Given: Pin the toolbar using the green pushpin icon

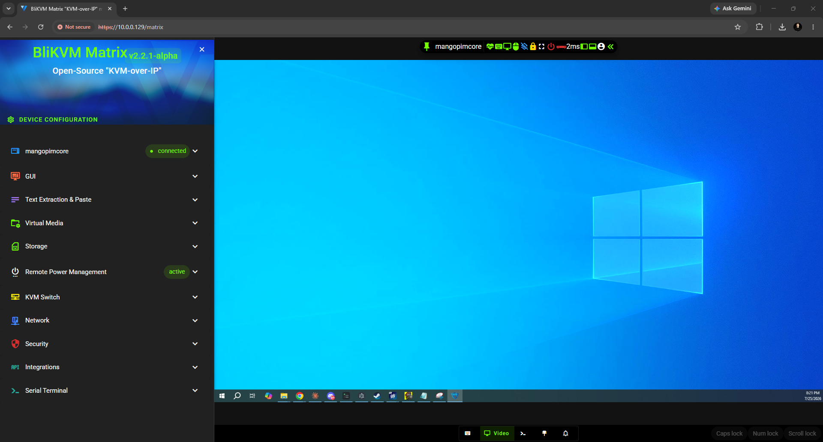Looking at the screenshot, I should pyautogui.click(x=427, y=47).
